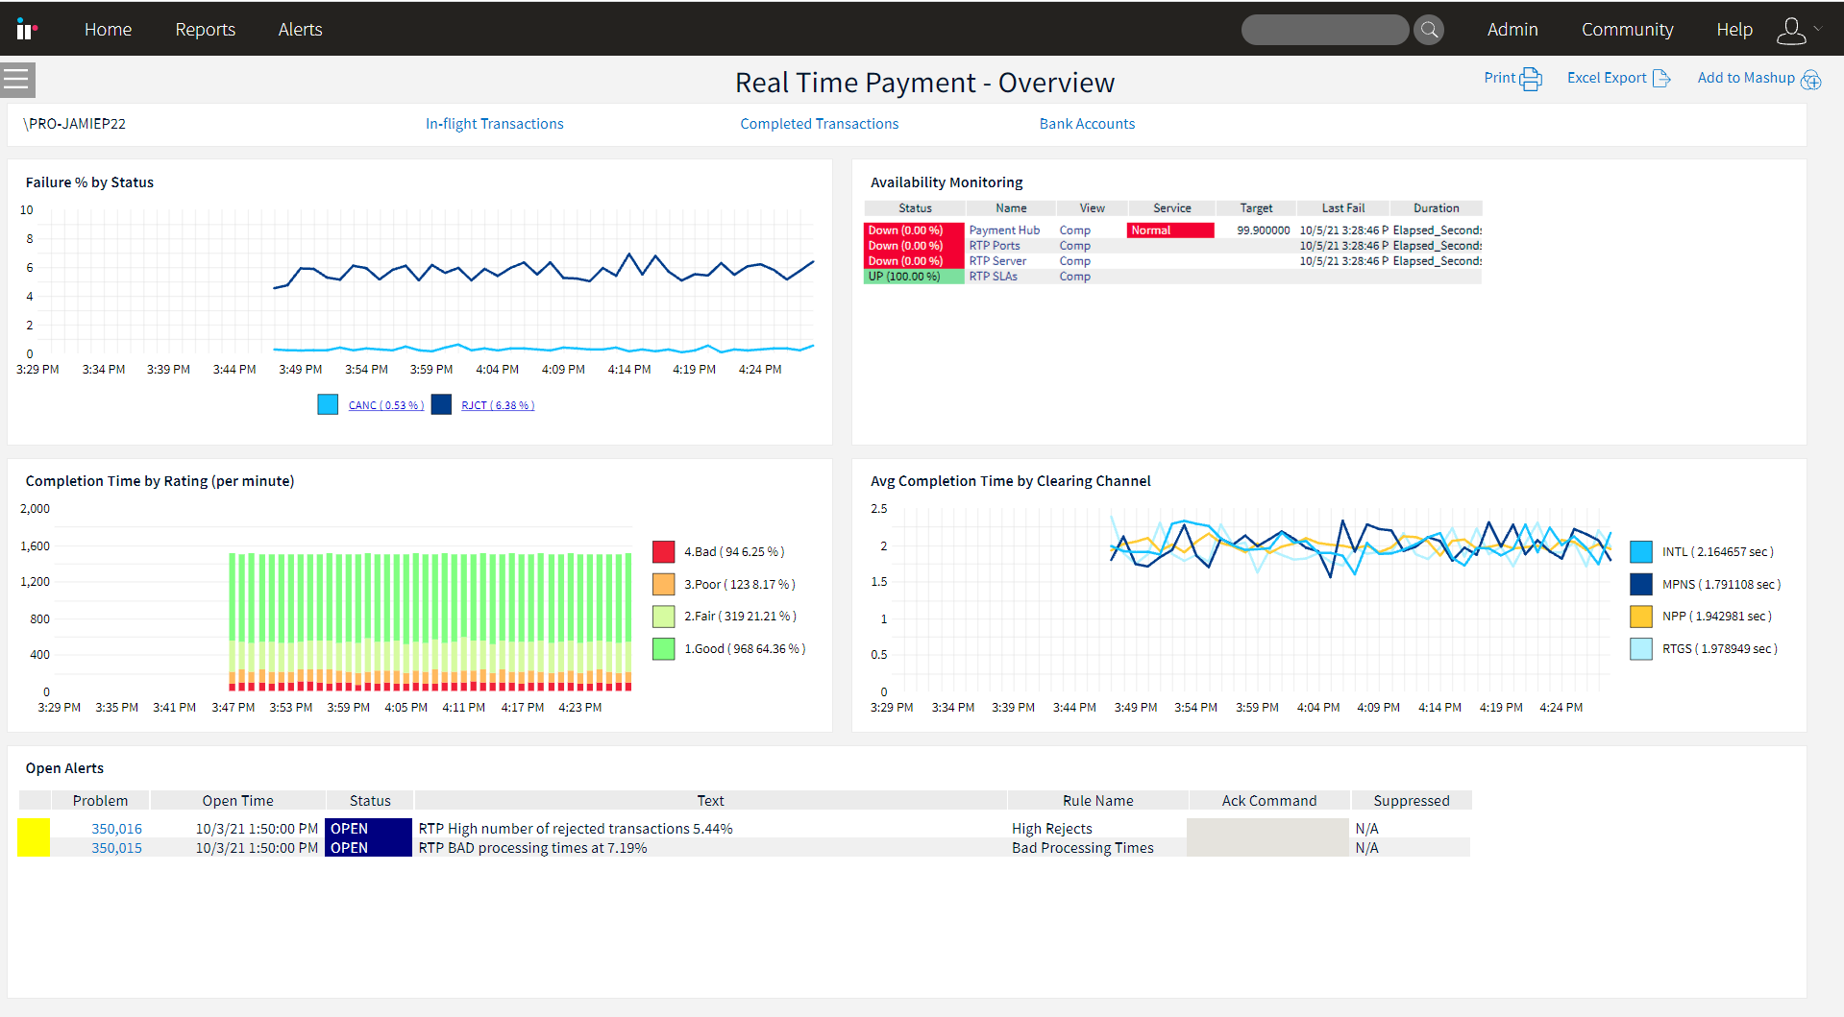
Task: Open the user profile icon
Action: pyautogui.click(x=1790, y=30)
